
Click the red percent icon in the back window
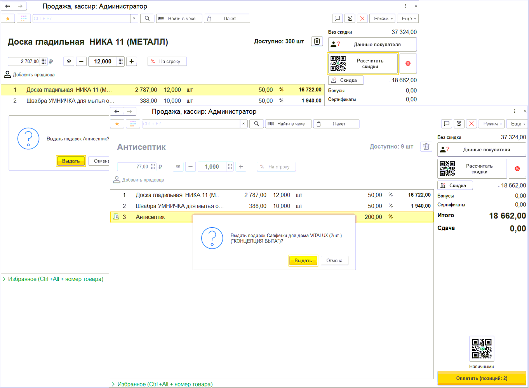point(408,64)
